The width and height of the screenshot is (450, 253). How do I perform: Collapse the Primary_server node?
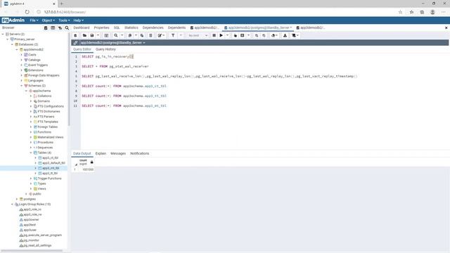pos(8,39)
